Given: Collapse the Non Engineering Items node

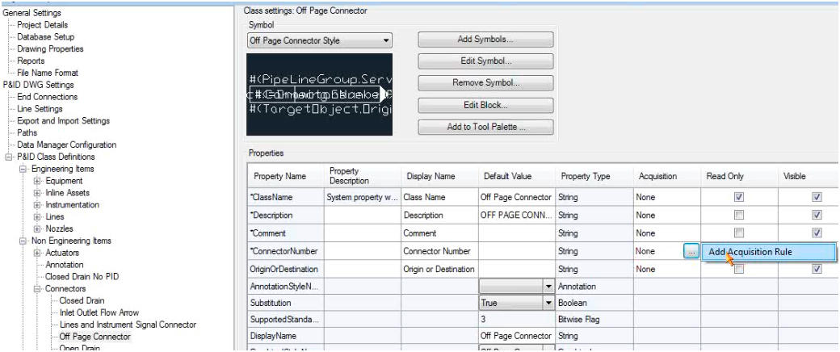Looking at the screenshot, I should pyautogui.click(x=23, y=241).
